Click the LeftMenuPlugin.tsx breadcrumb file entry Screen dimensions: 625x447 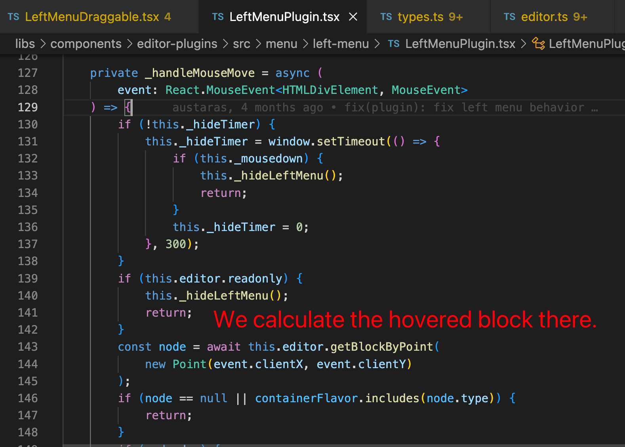[460, 44]
